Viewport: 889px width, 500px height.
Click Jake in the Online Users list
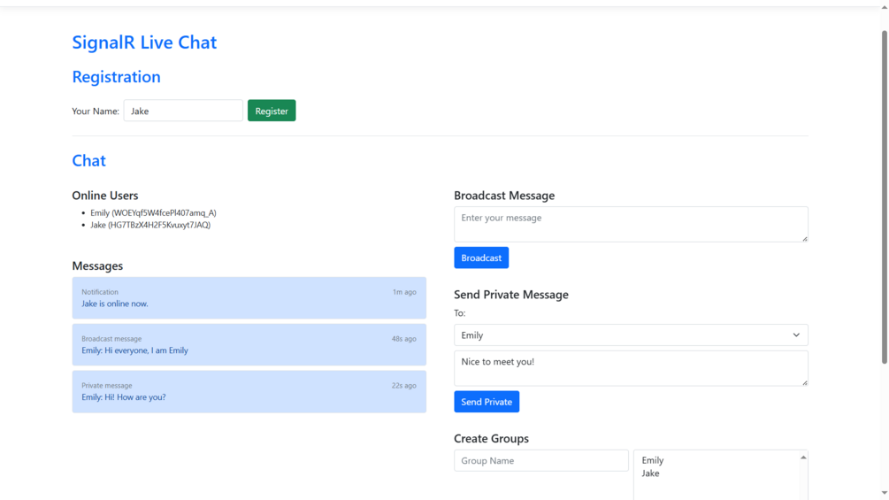click(x=150, y=225)
